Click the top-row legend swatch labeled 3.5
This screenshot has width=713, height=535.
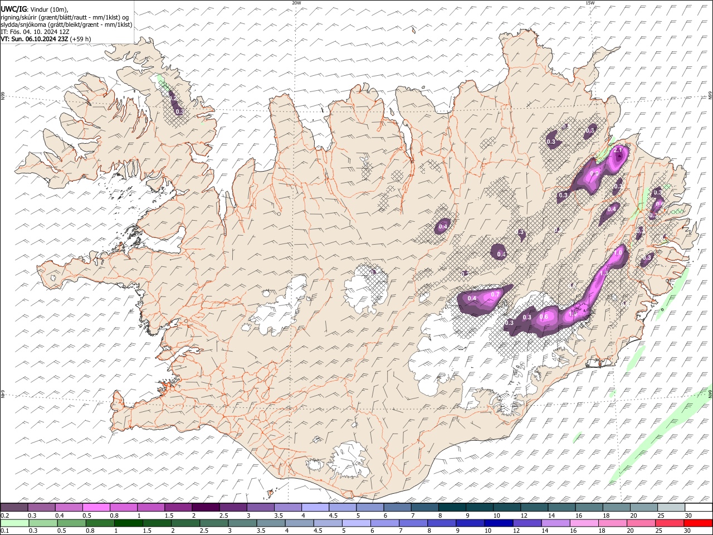[287, 507]
